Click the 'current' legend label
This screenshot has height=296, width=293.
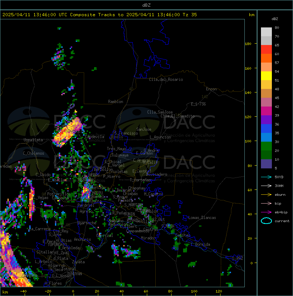282,221
